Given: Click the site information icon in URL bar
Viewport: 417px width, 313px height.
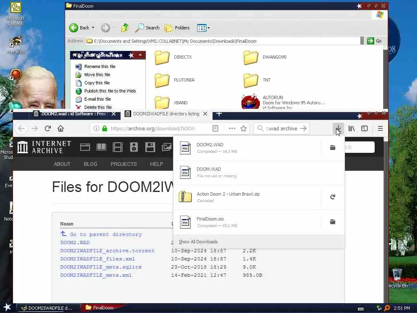Looking at the screenshot, I should (x=96, y=128).
